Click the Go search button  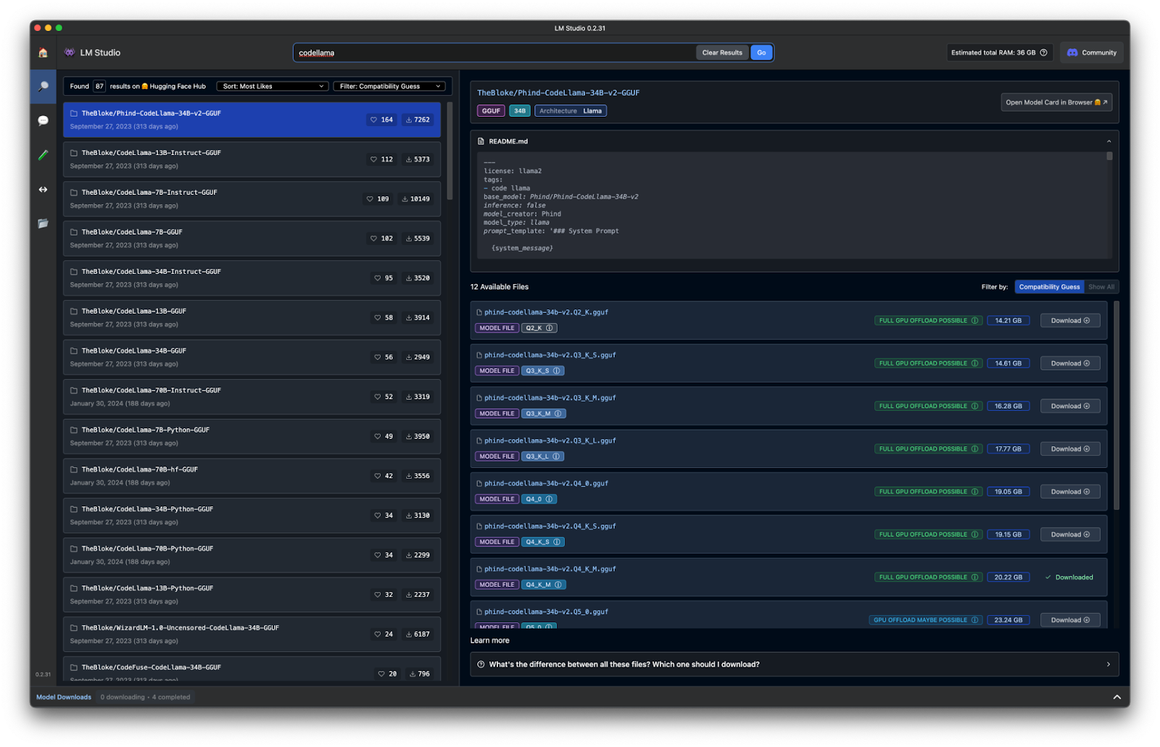761,52
